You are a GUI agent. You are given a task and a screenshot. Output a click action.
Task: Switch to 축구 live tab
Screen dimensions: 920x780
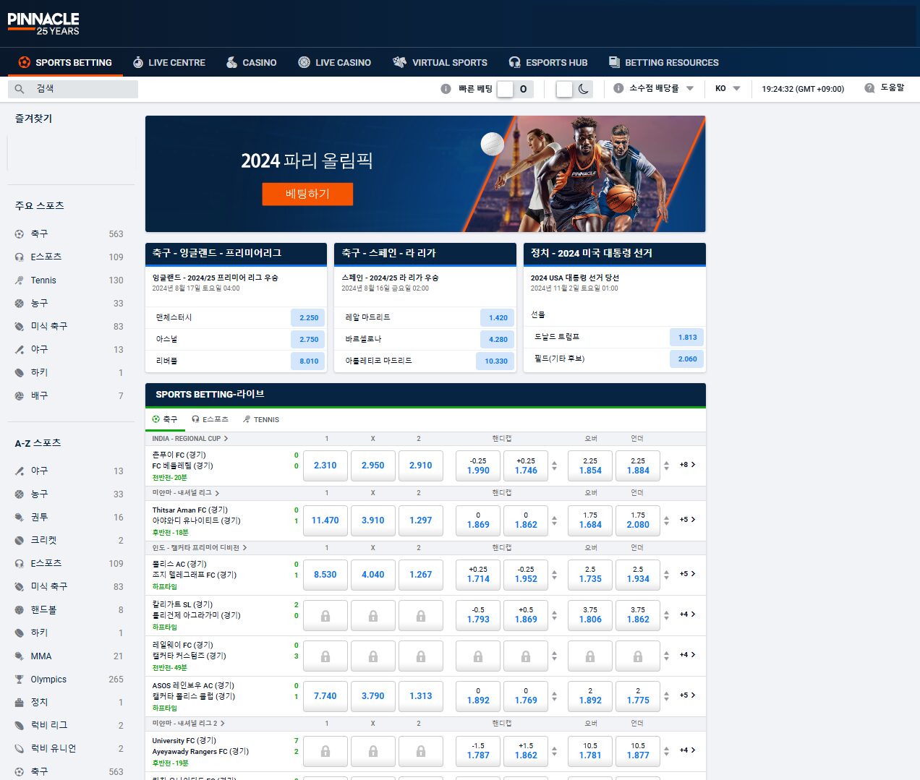165,419
